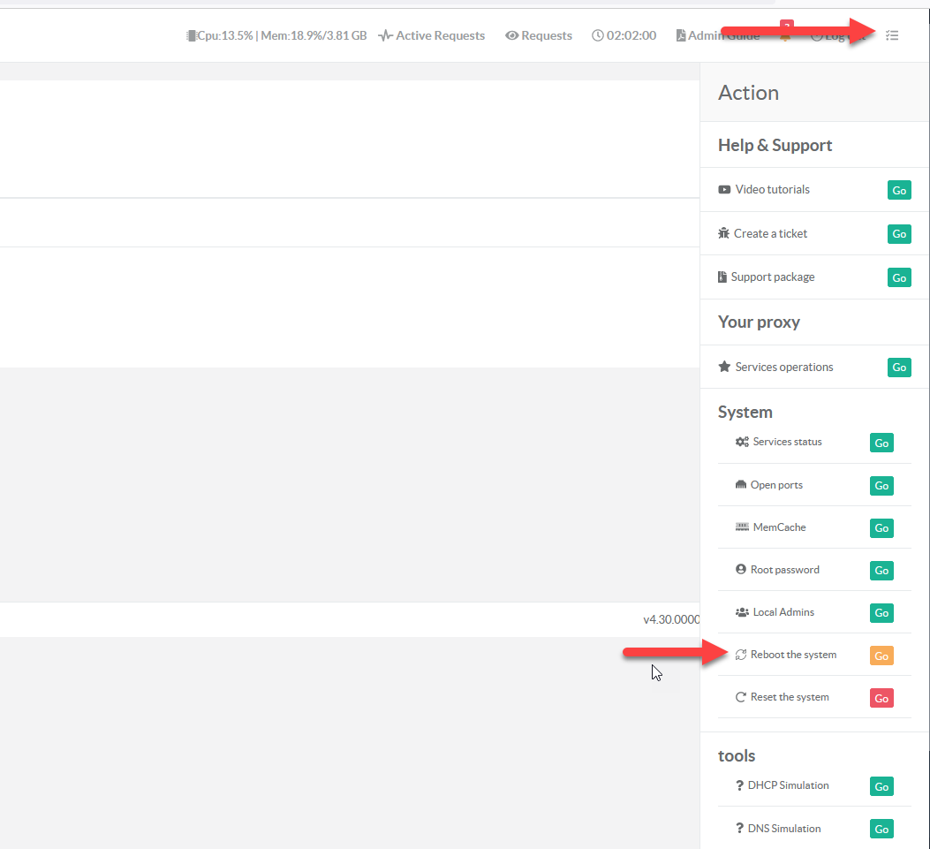Image resolution: width=930 pixels, height=849 pixels.
Task: Click the DNS Simulation question mark icon
Action: point(739,829)
